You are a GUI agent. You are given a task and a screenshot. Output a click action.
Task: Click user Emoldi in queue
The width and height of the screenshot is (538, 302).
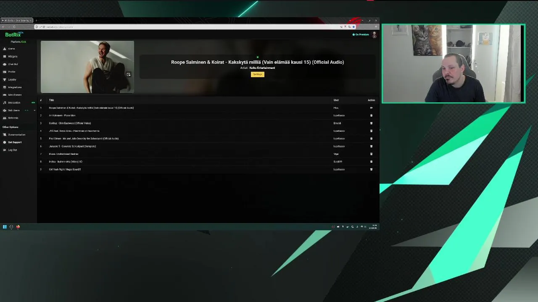337,123
